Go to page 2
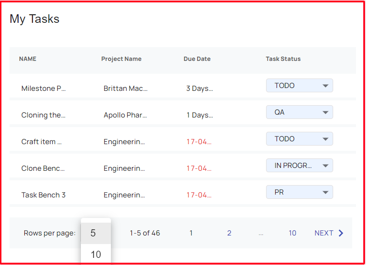The image size is (366, 265). click(229, 233)
